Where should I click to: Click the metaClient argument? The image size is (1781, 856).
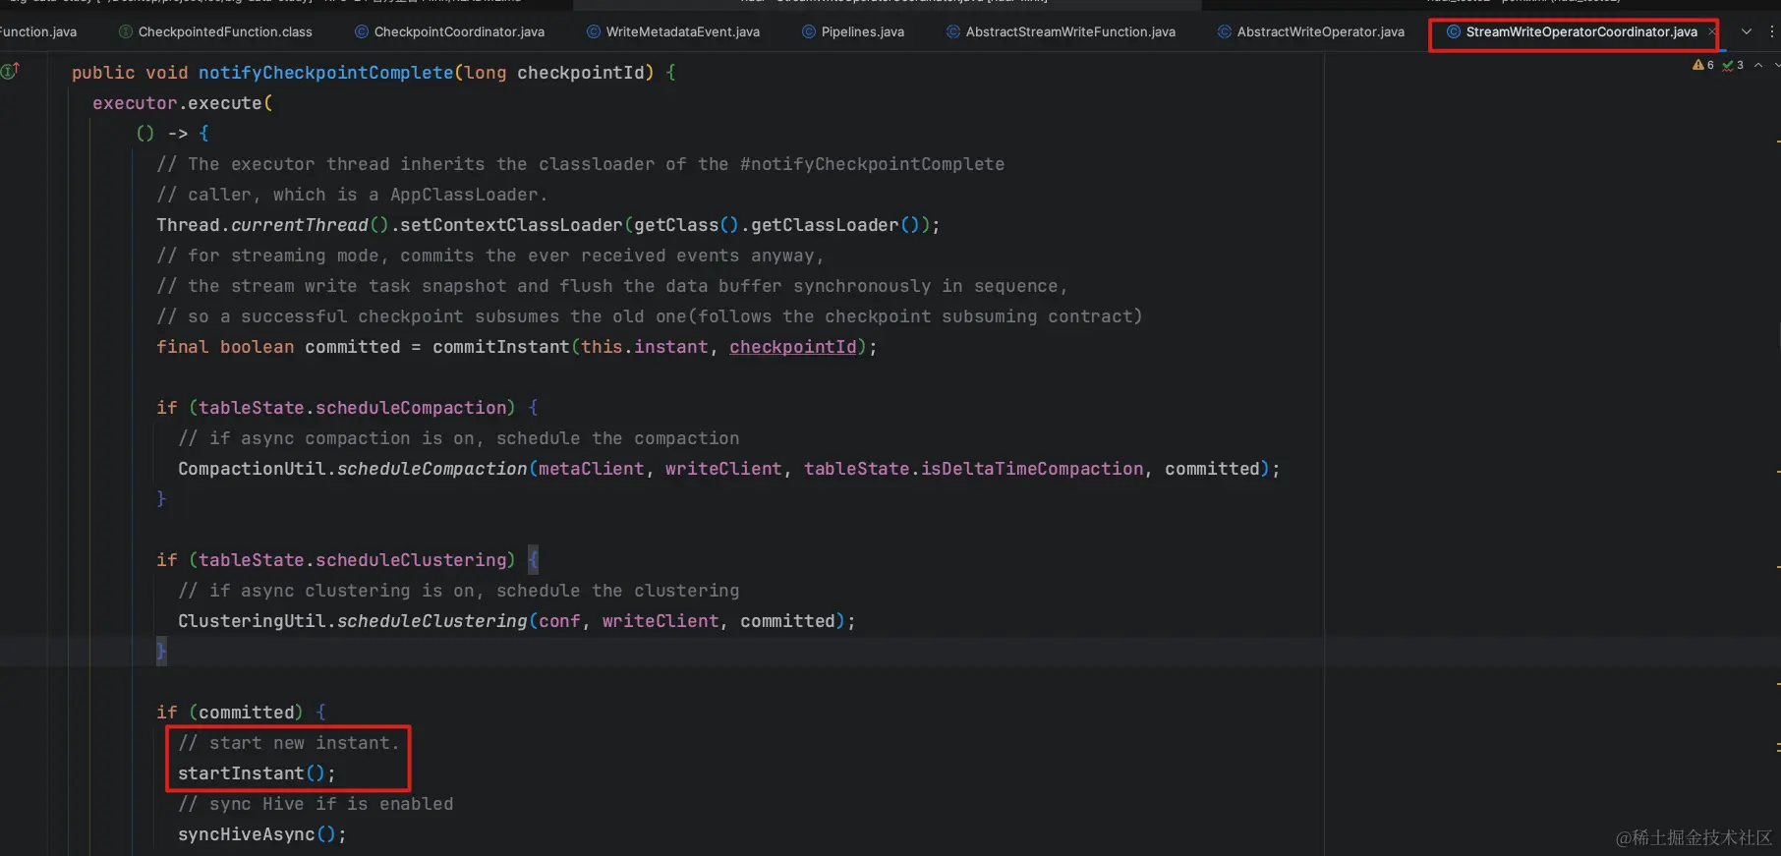(591, 469)
